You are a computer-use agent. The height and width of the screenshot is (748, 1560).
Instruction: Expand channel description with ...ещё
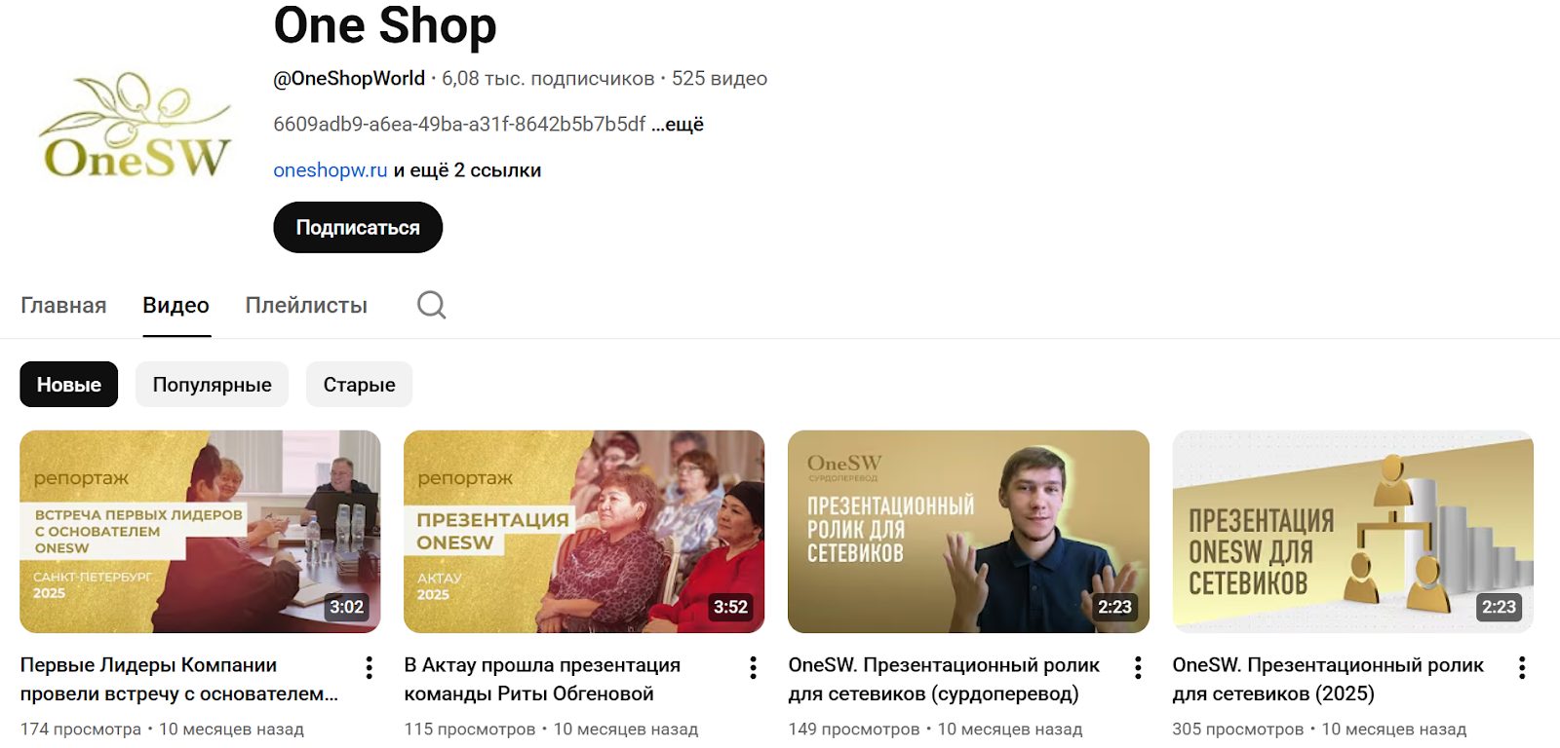coord(678,125)
